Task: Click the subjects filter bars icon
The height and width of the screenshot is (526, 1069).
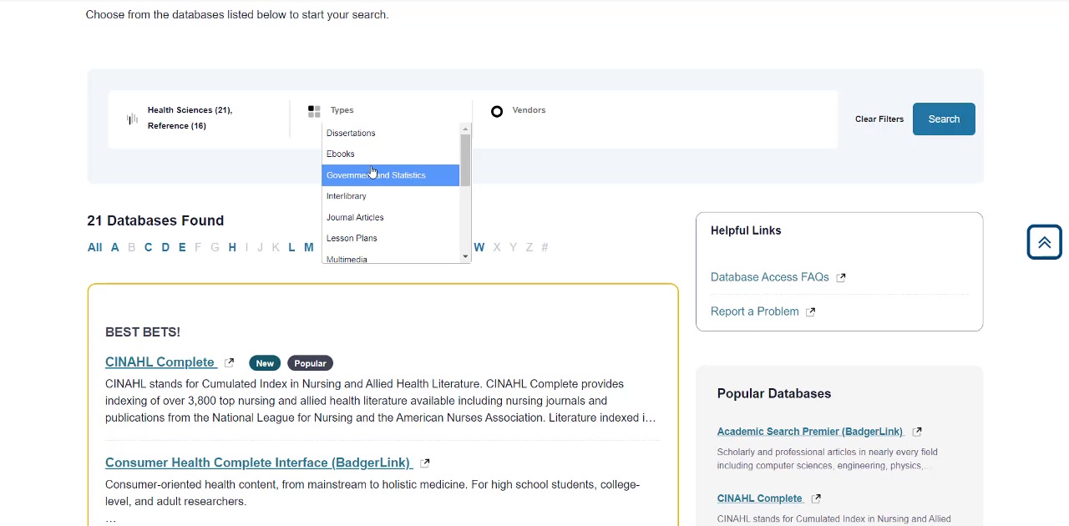Action: point(132,119)
